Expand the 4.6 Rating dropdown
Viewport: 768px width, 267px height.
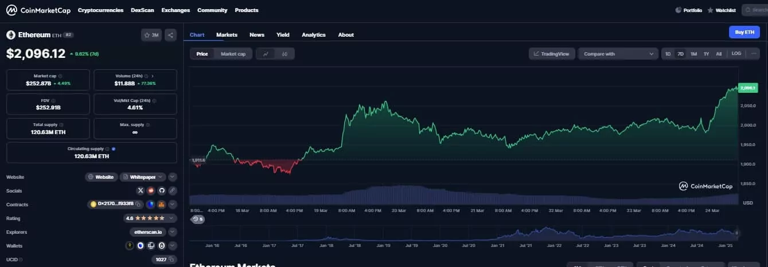tap(151, 218)
